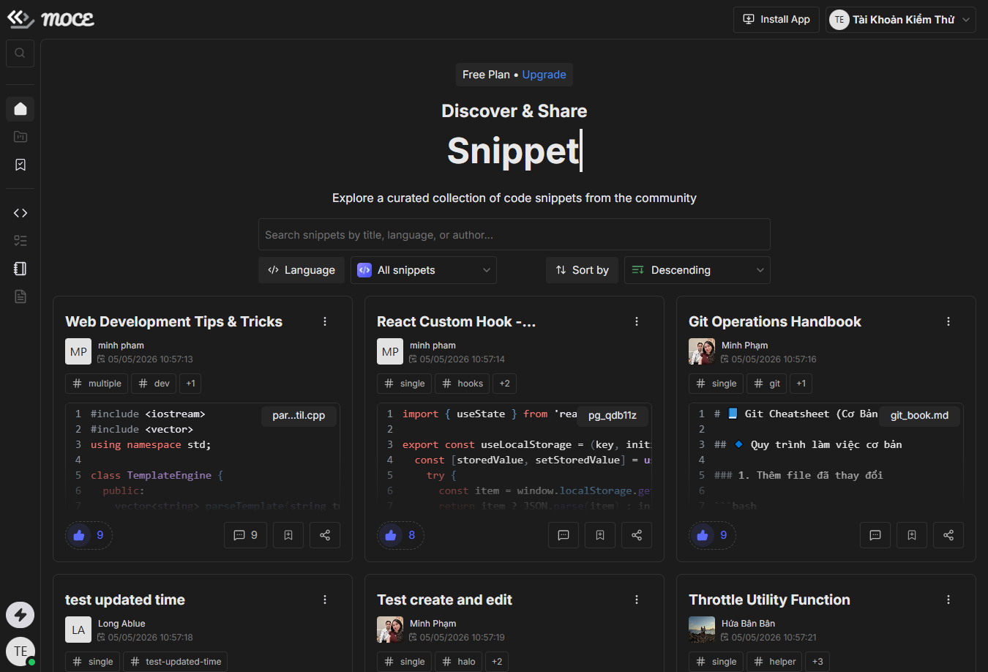Viewport: 988px width, 672px height.
Task: Click the Upgrade link
Action: 544,75
